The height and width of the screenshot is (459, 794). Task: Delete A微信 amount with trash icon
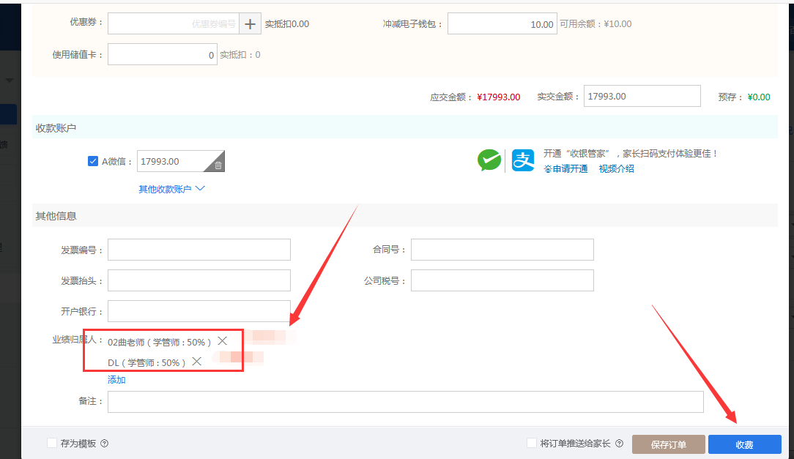218,165
